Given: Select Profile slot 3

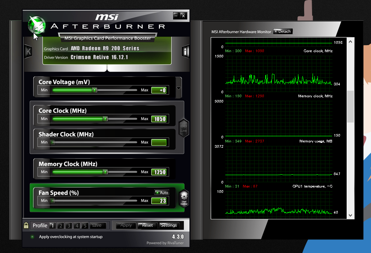Looking at the screenshot, I should 69,226.
